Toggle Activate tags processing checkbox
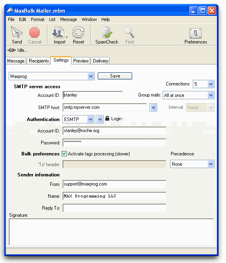Screen dimensions: 226x263 pyautogui.click(x=64, y=153)
